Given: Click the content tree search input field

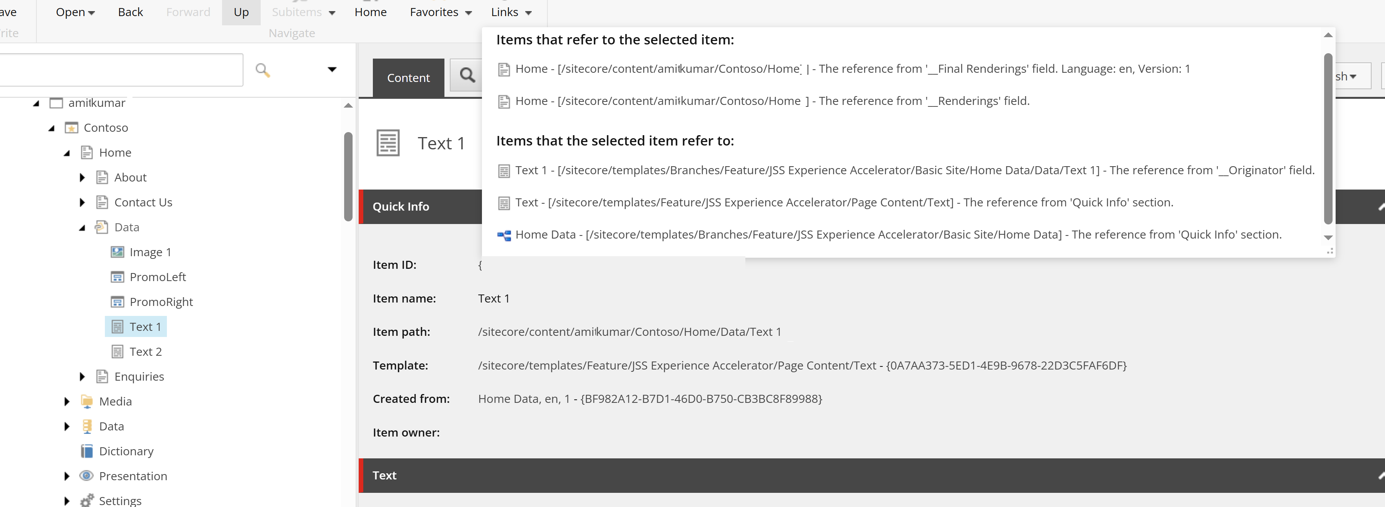Looking at the screenshot, I should 121,70.
